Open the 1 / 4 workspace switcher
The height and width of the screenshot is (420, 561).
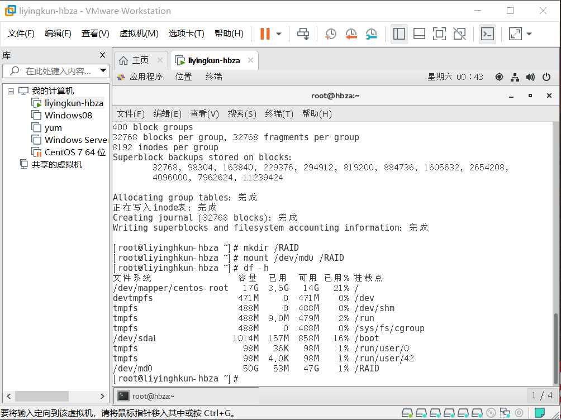coord(541,395)
